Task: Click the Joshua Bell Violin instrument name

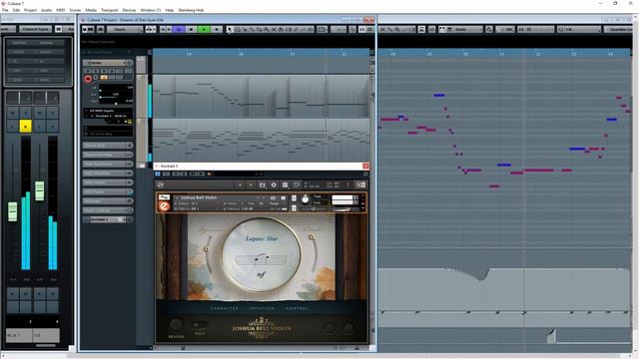Action: click(x=199, y=197)
